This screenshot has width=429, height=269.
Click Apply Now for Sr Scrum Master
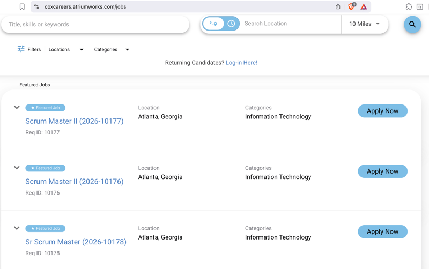[382, 231]
